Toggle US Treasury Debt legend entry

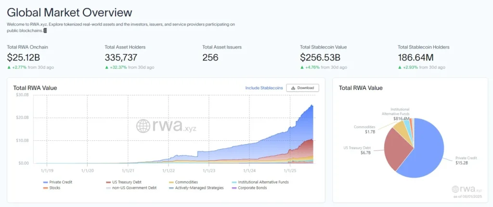tap(126, 182)
